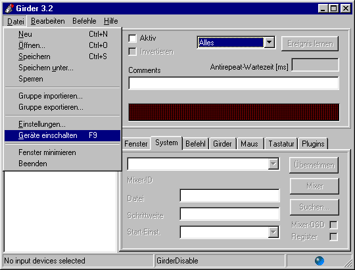The width and height of the screenshot is (355, 270).
Task: Switch to the Tastatur tab
Action: 281,144
